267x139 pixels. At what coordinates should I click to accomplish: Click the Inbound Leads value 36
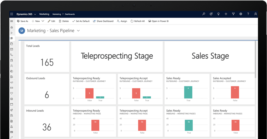point(47,127)
